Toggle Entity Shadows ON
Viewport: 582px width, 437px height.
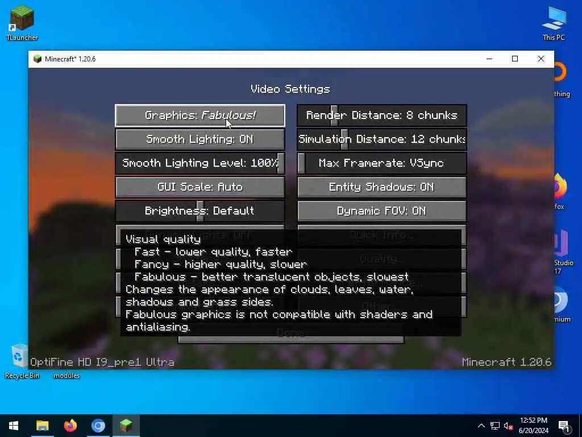[x=381, y=187]
